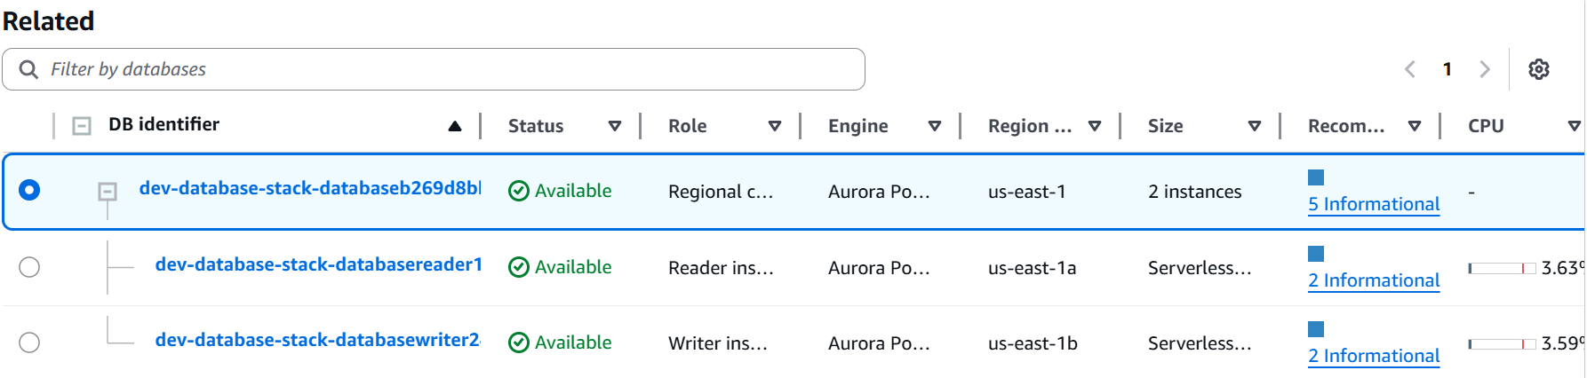This screenshot has height=378, width=1587.
Task: Click CPU usage bar for databasewriter2
Action: coord(1502,343)
